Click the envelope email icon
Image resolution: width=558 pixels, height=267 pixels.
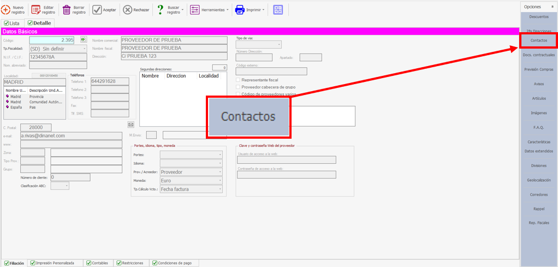coord(130,124)
